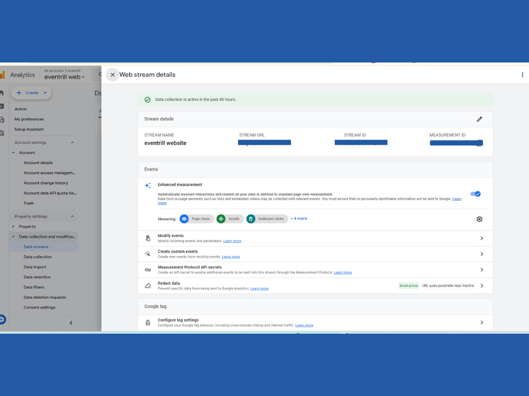Open Learn more for Configure tag settings

click(x=304, y=325)
